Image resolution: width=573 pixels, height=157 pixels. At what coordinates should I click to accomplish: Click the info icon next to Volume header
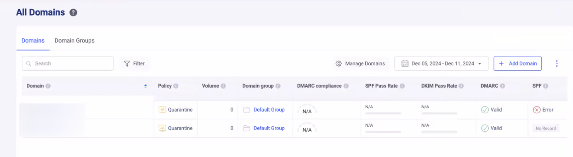(x=223, y=86)
